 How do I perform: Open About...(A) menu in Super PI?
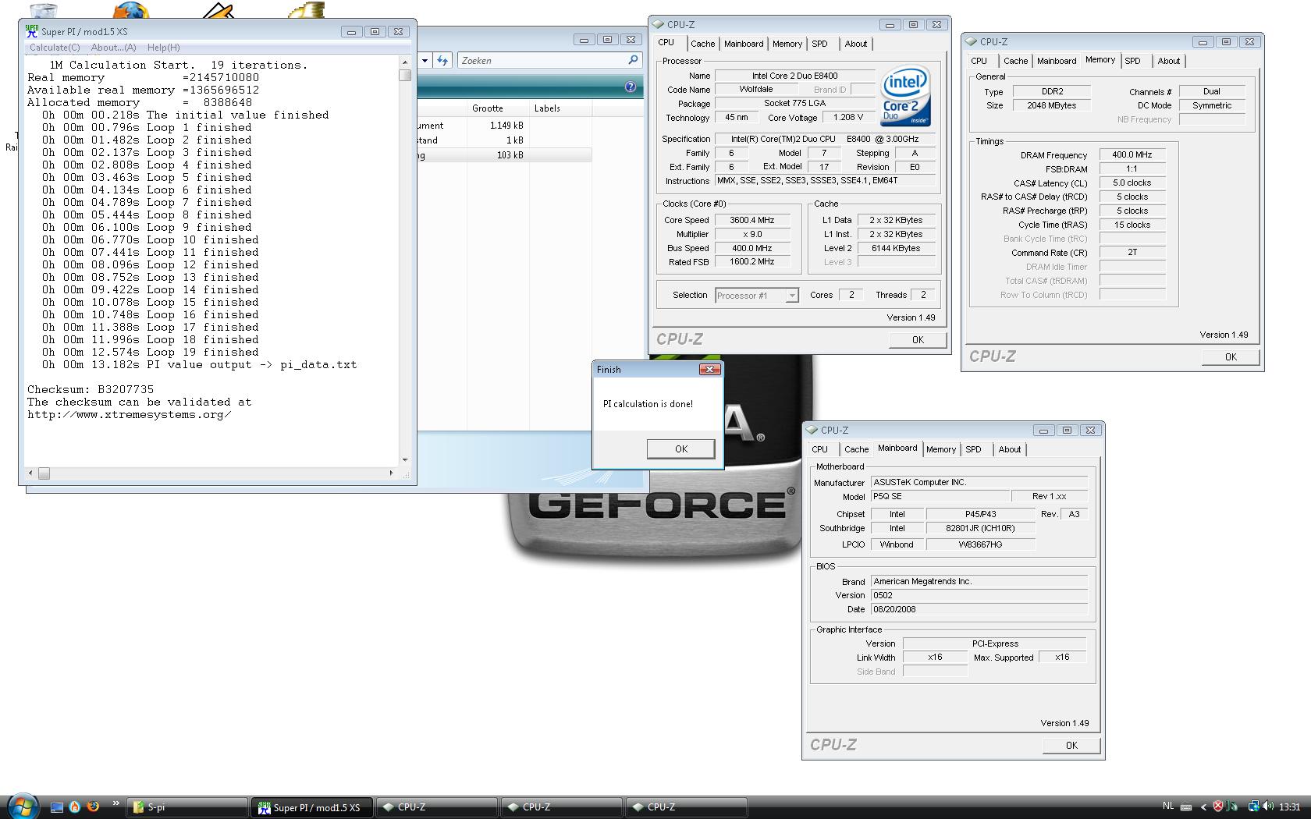[x=113, y=48]
